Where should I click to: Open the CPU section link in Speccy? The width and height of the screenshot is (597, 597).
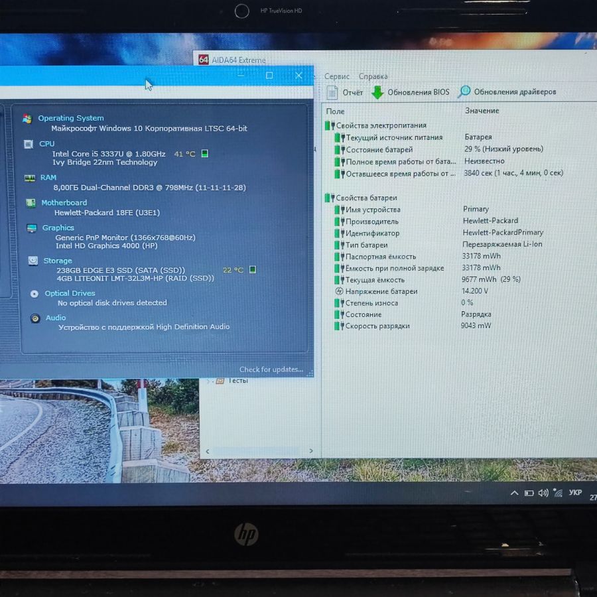47,143
